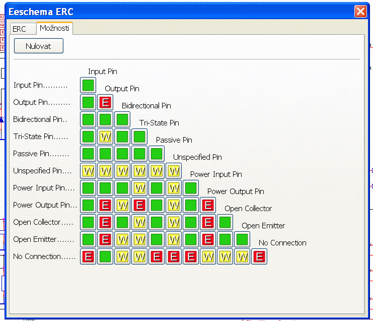This screenshot has width=373, height=321.
Task: Toggle Power Output Pin row, Output Pin error cell
Action: tap(105, 205)
